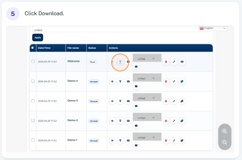This screenshot has width=242, height=160.
Task: Check the Demo-4 row checkbox
Action: [x=33, y=81]
